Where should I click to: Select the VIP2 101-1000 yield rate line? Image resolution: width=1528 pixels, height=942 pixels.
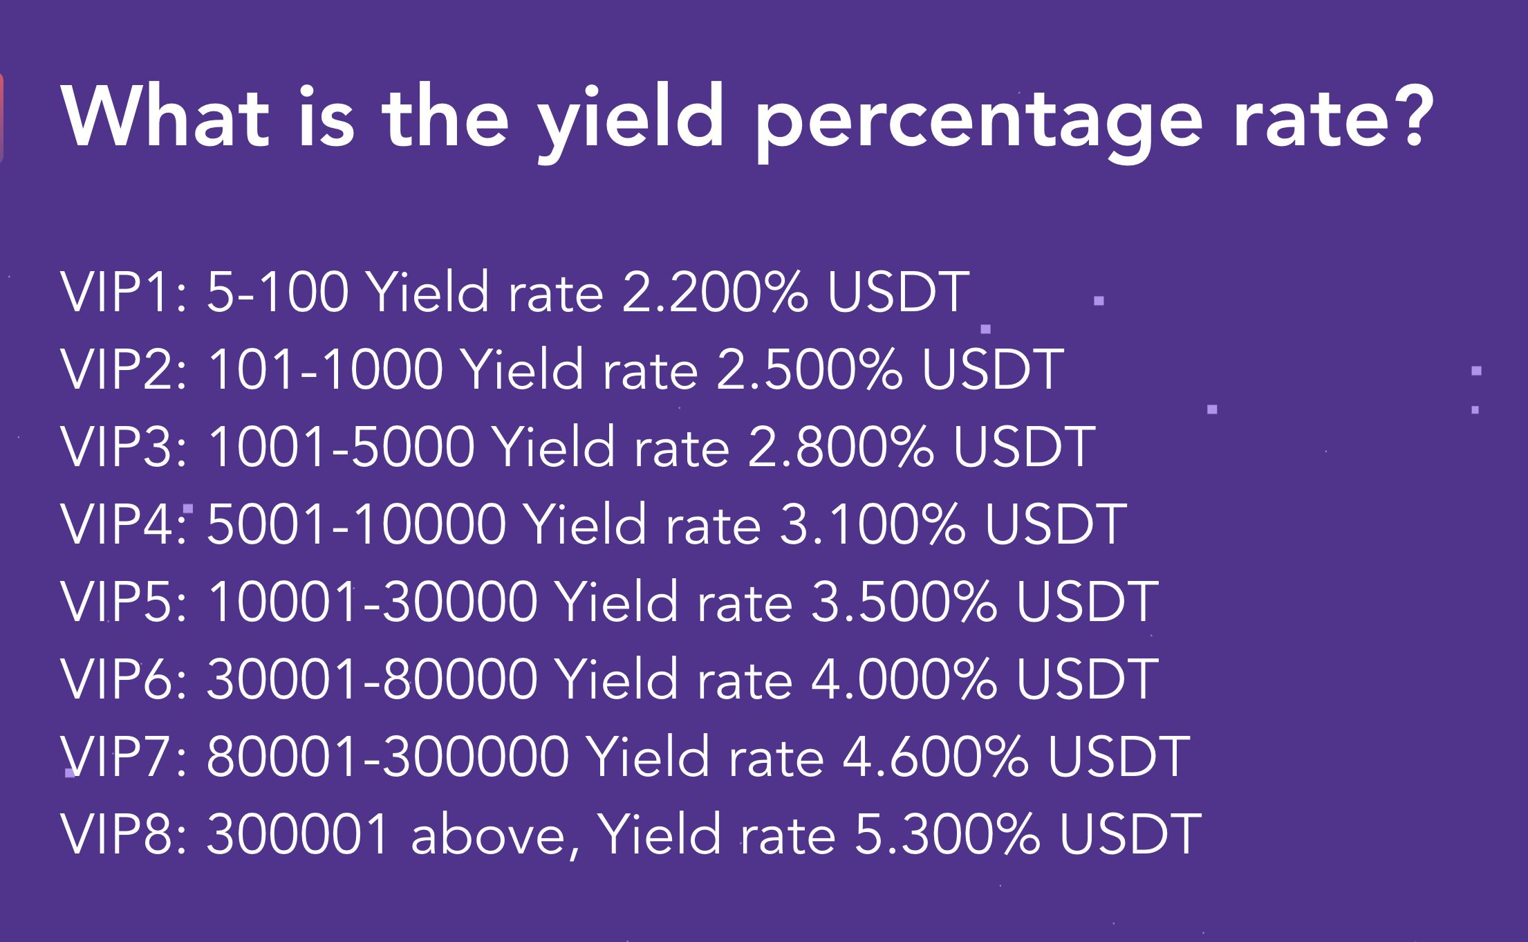562,369
